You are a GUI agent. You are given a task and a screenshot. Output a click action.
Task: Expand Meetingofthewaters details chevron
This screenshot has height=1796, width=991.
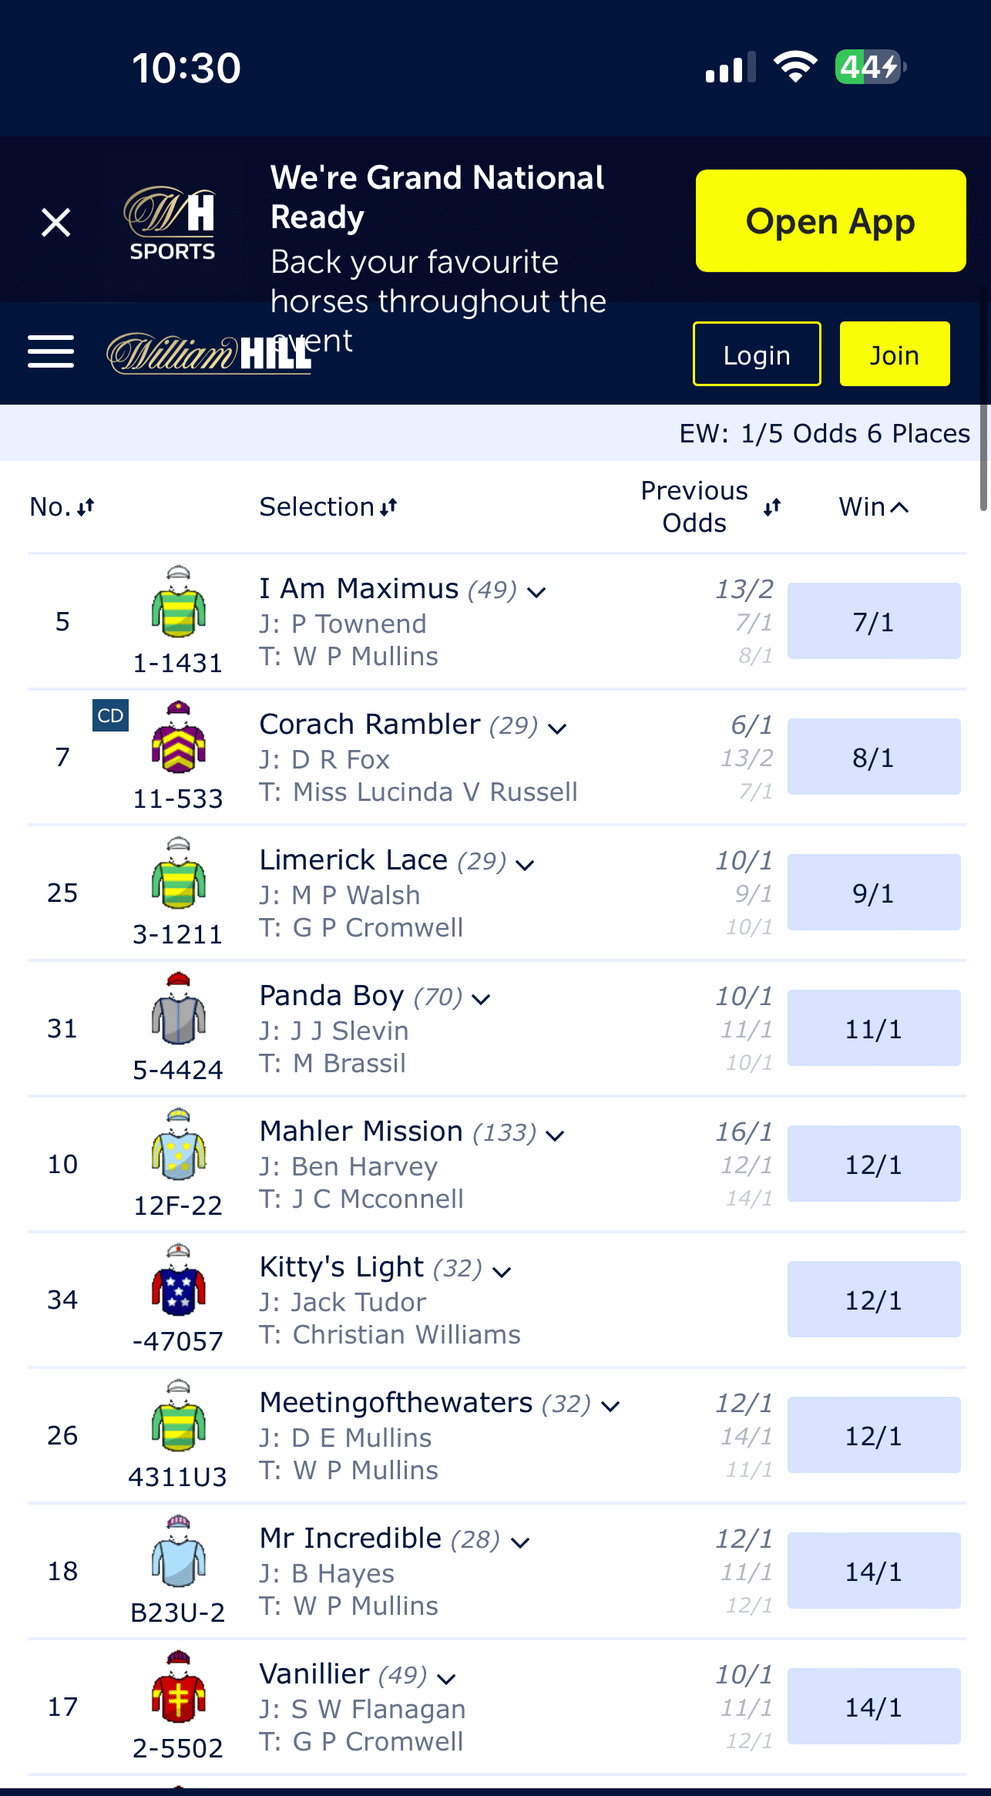pos(610,1407)
